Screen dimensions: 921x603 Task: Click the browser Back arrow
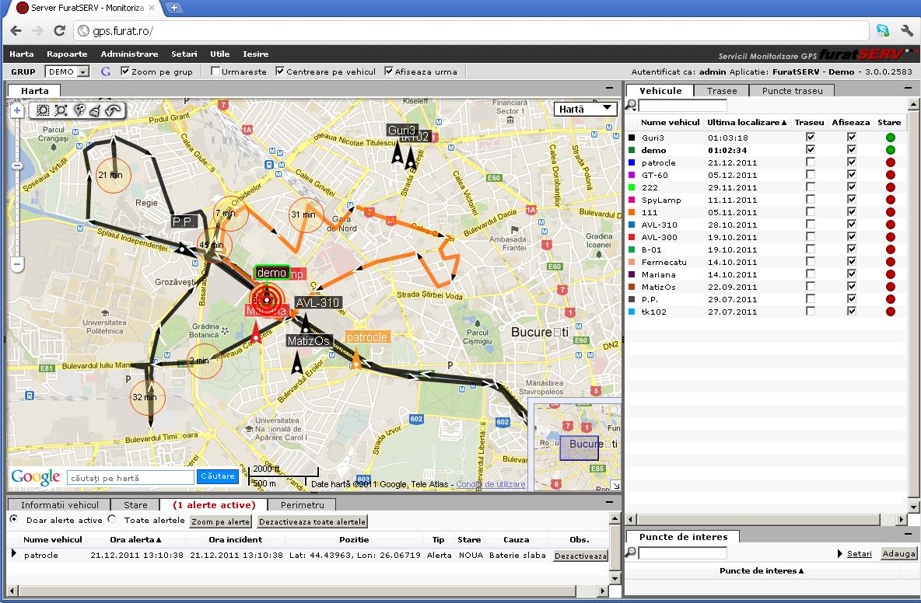coord(16,30)
